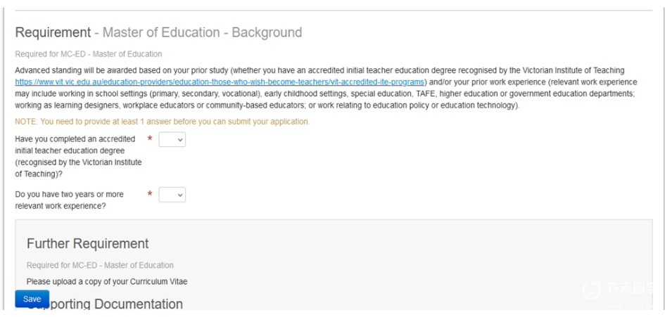Click the red asterisk beside teacher degree question

150,139
